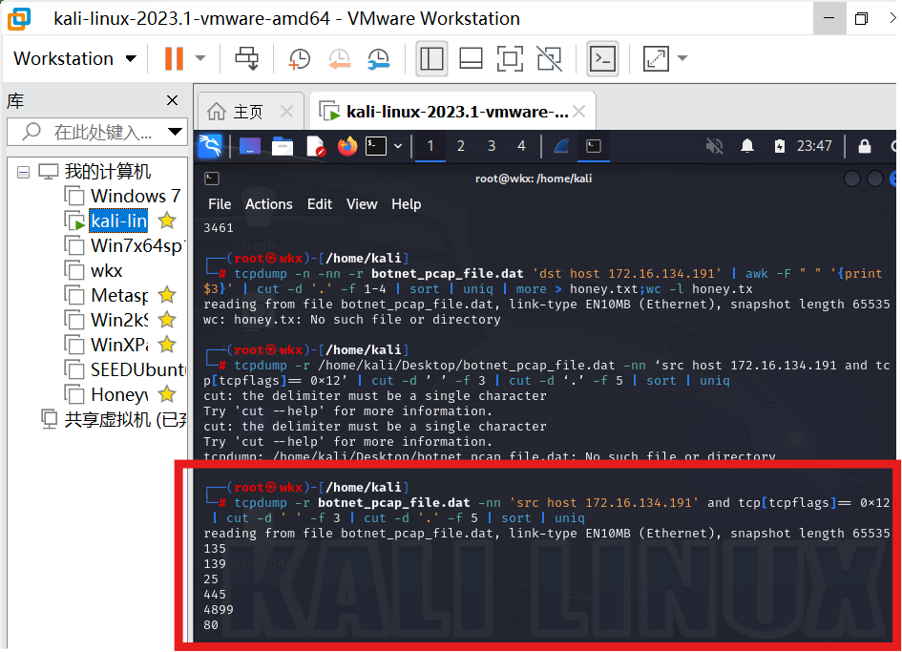This screenshot has height=652, width=902.
Task: Switch to workspace 4
Action: pos(521,146)
